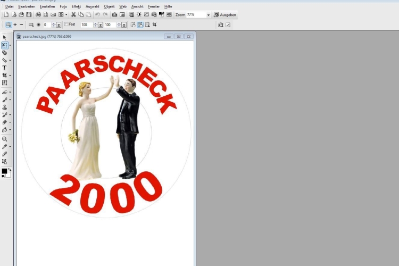Select the Measure ruler tool in toolbox

tap(4, 154)
